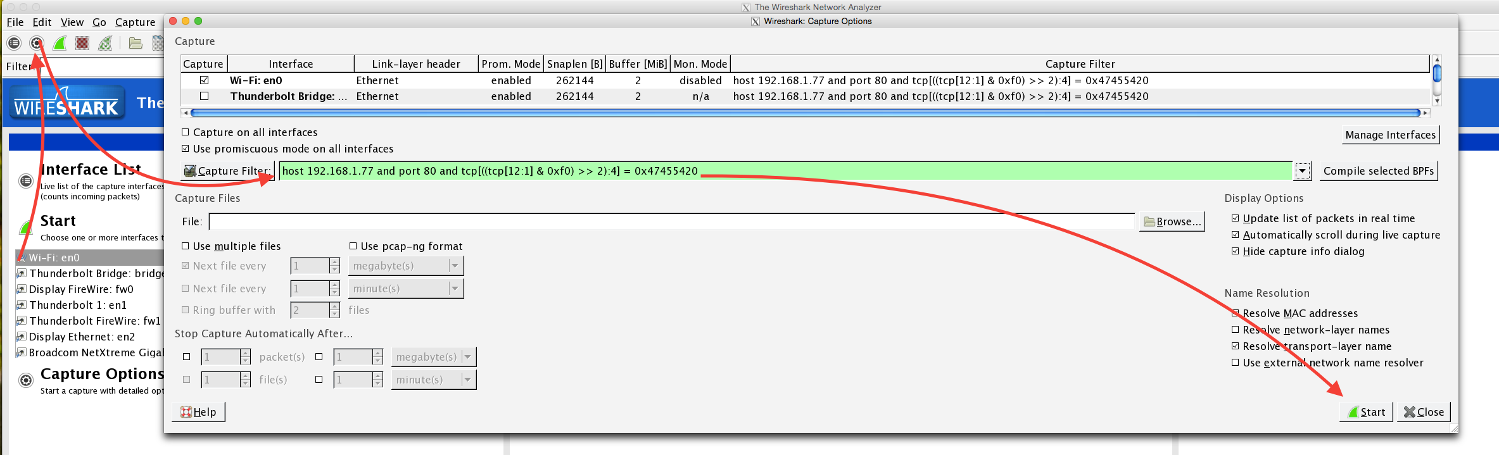This screenshot has width=1499, height=455.
Task: Click the Interface List icon on the welcome page
Action: click(26, 181)
